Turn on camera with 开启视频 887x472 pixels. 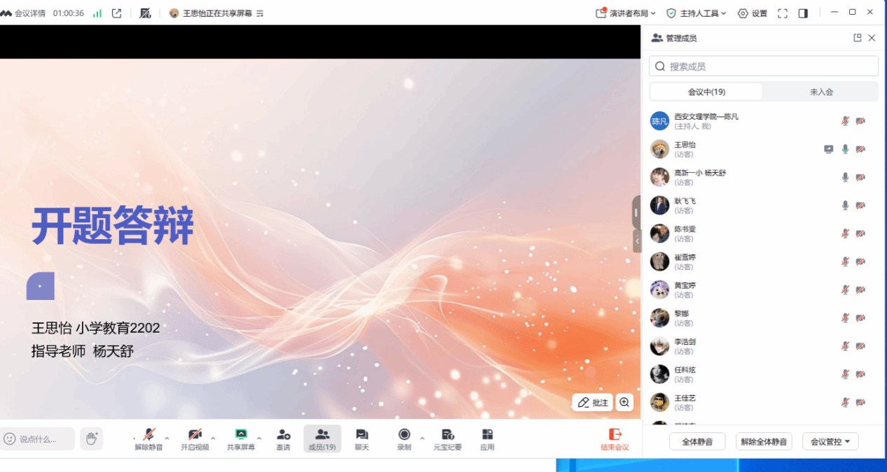coord(195,435)
